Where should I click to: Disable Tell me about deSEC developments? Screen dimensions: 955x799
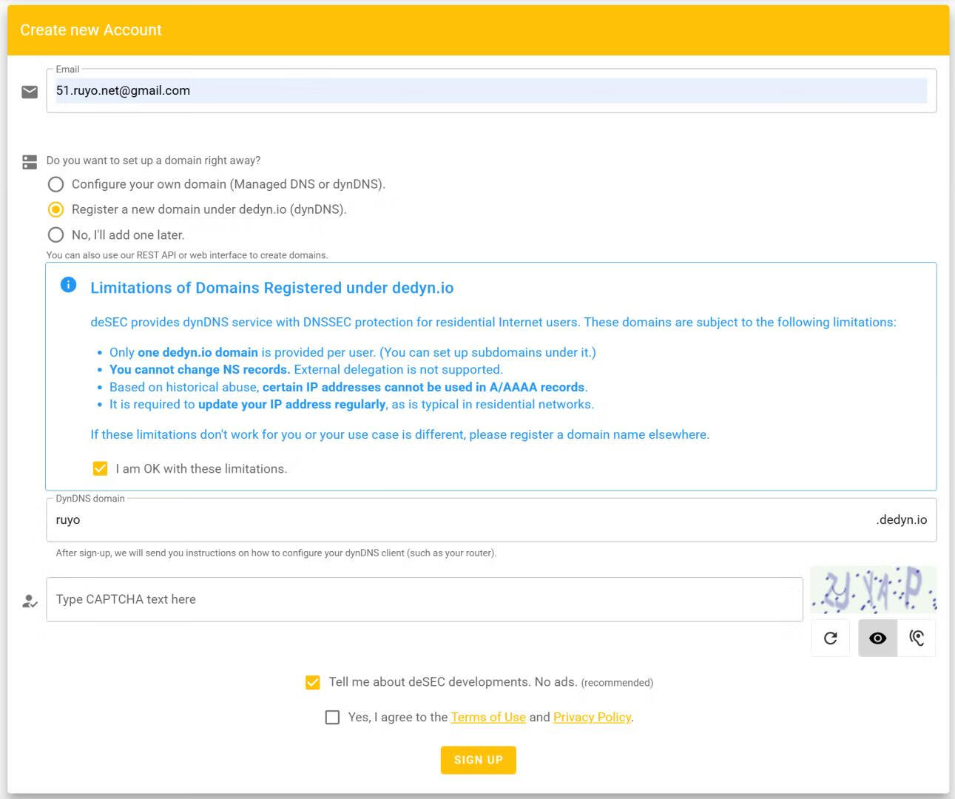[x=313, y=682]
